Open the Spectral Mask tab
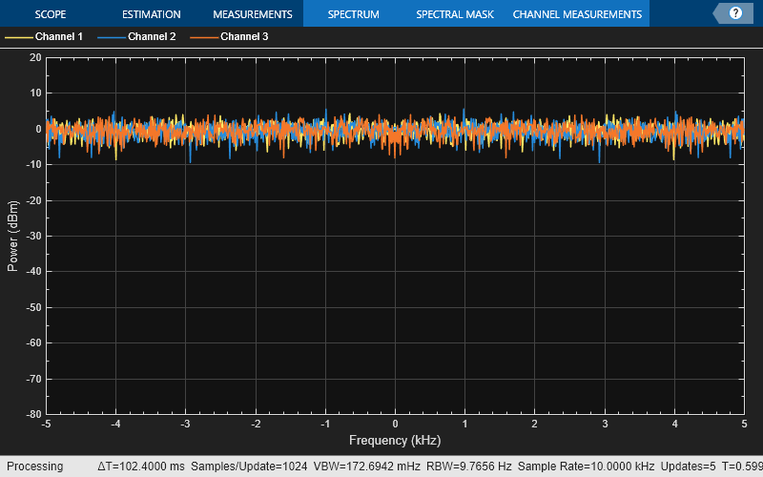The image size is (763, 477). pos(455,14)
